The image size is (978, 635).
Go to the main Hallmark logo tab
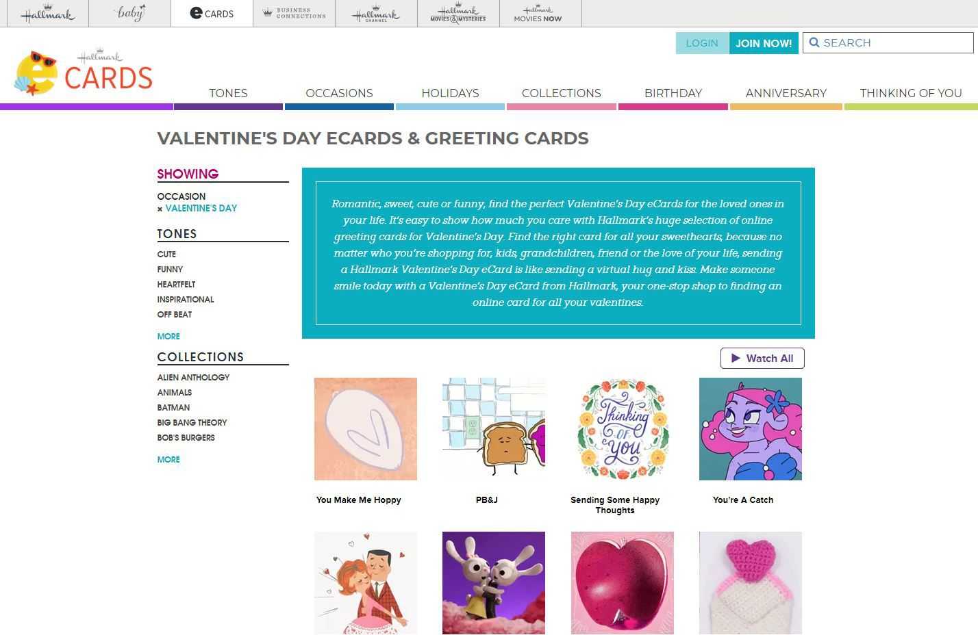47,14
